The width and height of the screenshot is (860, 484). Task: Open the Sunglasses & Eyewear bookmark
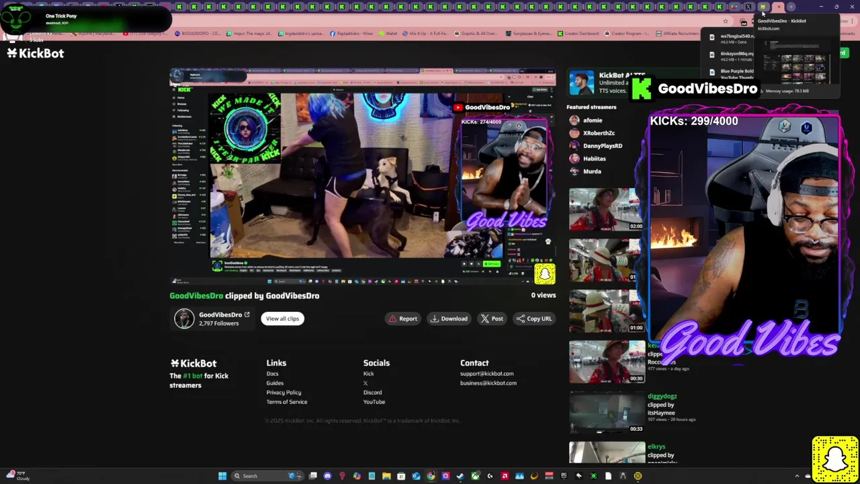pos(527,33)
